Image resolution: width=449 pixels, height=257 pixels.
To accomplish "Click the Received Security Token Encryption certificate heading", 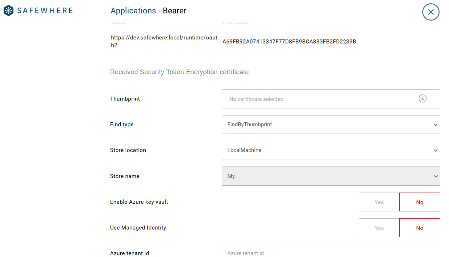I will (179, 72).
